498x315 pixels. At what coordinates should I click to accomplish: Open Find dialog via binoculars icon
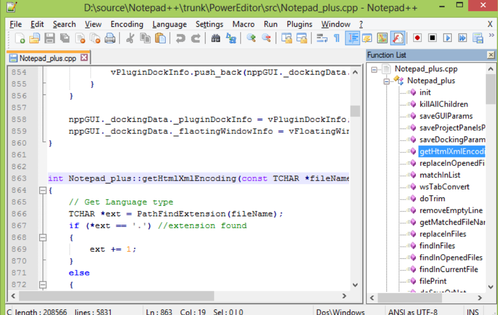(x=215, y=38)
